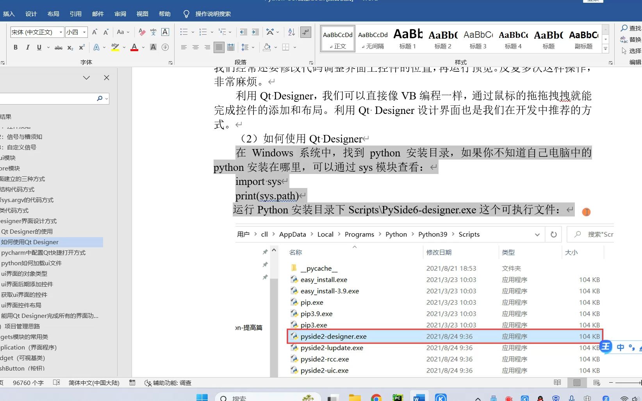Open the 设计 ribbon tab
This screenshot has height=401, width=642.
pyautogui.click(x=31, y=14)
